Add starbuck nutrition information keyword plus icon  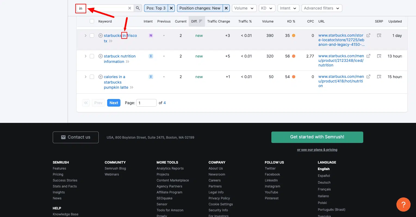[101, 56]
